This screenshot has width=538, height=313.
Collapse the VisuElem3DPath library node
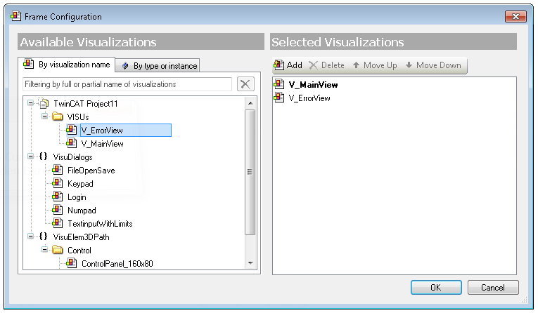(30, 237)
